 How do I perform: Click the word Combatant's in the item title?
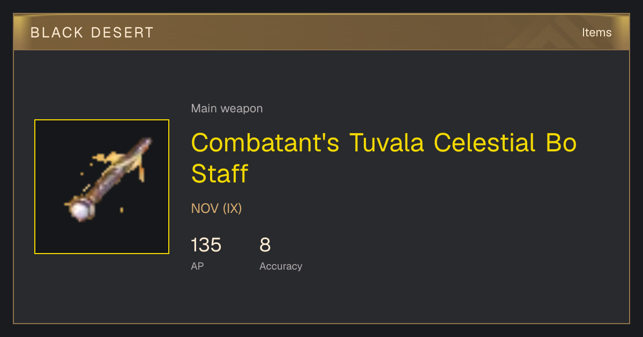(265, 143)
